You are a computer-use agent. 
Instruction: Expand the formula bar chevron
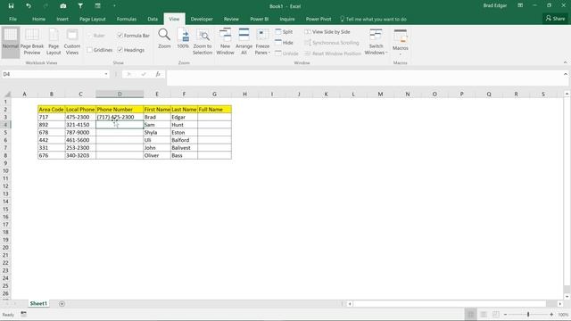(x=565, y=74)
